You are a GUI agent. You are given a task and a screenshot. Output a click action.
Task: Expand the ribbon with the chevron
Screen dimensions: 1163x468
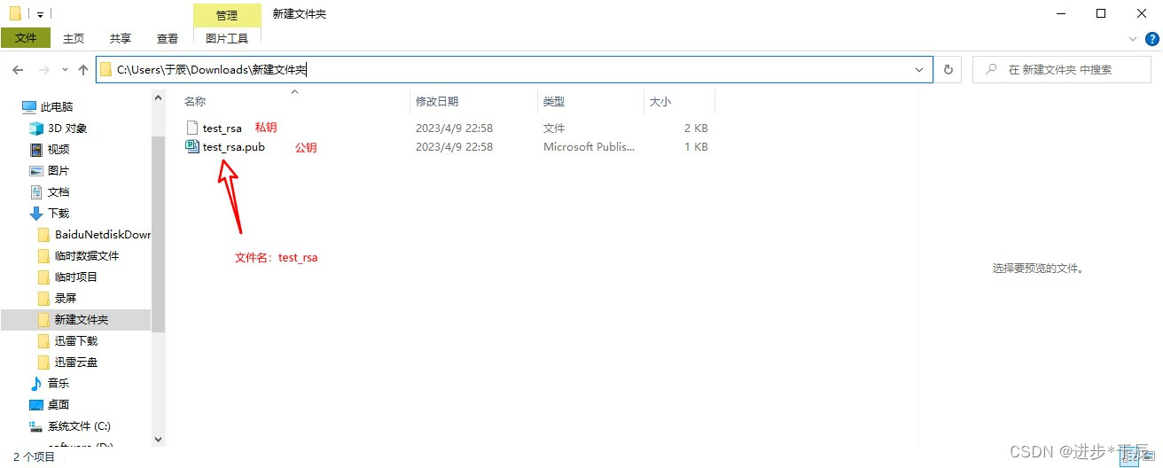click(1132, 39)
